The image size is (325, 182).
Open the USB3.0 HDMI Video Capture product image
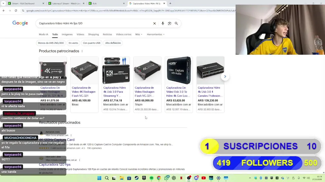click(x=116, y=71)
